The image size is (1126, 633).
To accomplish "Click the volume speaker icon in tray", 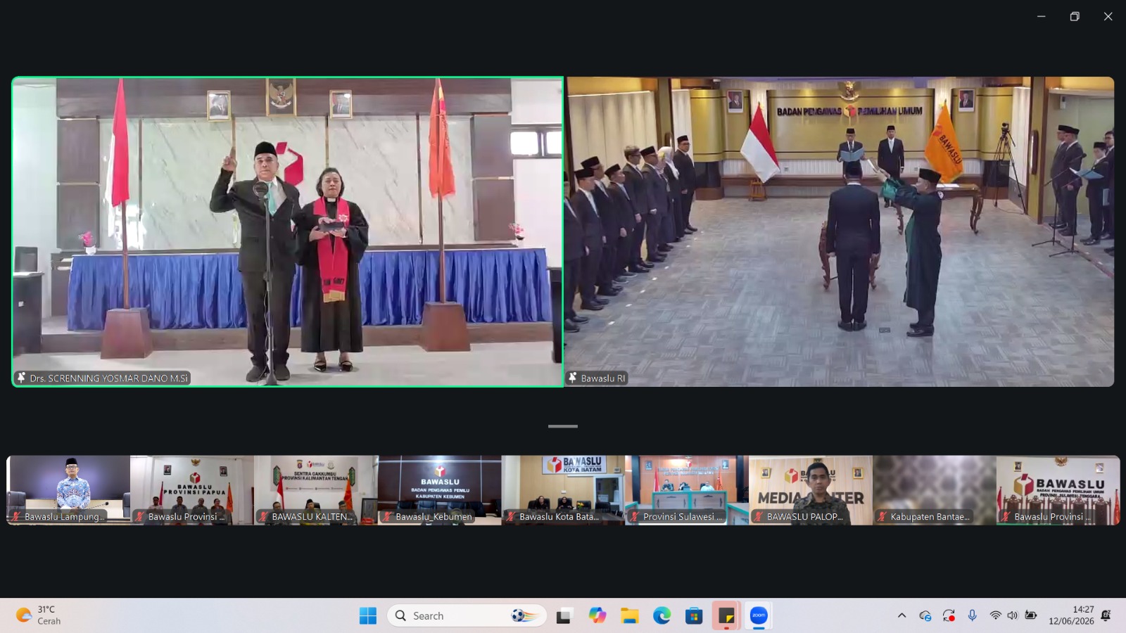I will coord(1012,615).
